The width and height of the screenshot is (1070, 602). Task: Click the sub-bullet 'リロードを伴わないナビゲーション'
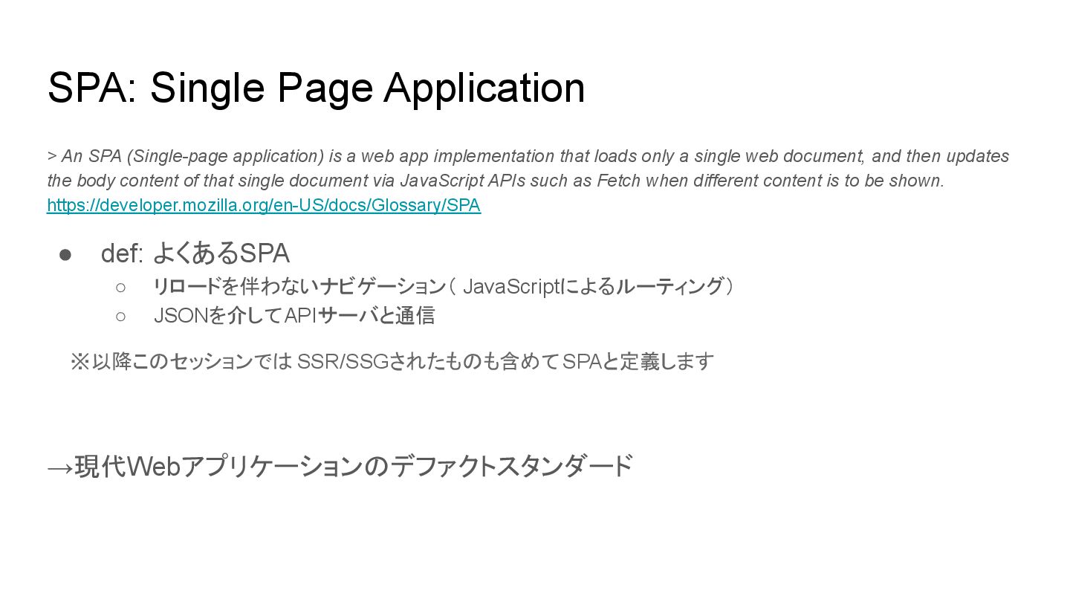(444, 286)
